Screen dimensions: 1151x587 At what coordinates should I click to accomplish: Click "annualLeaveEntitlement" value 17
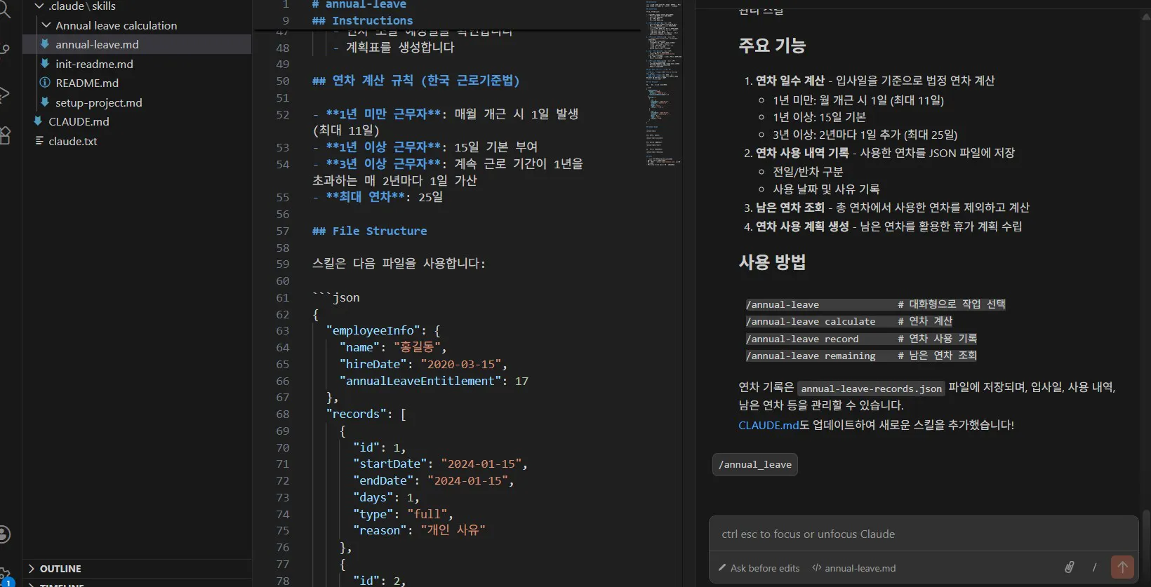(x=521, y=381)
